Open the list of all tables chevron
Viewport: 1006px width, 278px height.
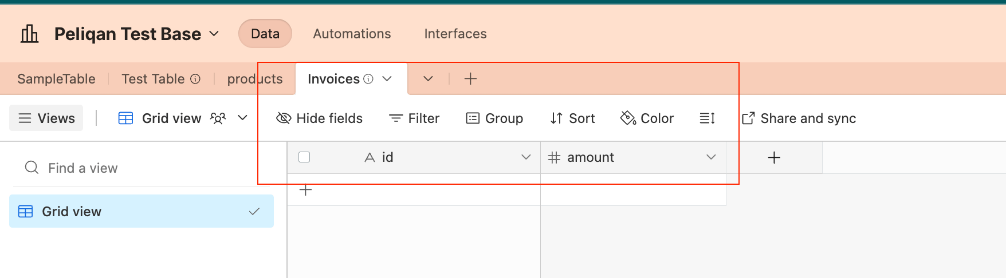(x=428, y=79)
